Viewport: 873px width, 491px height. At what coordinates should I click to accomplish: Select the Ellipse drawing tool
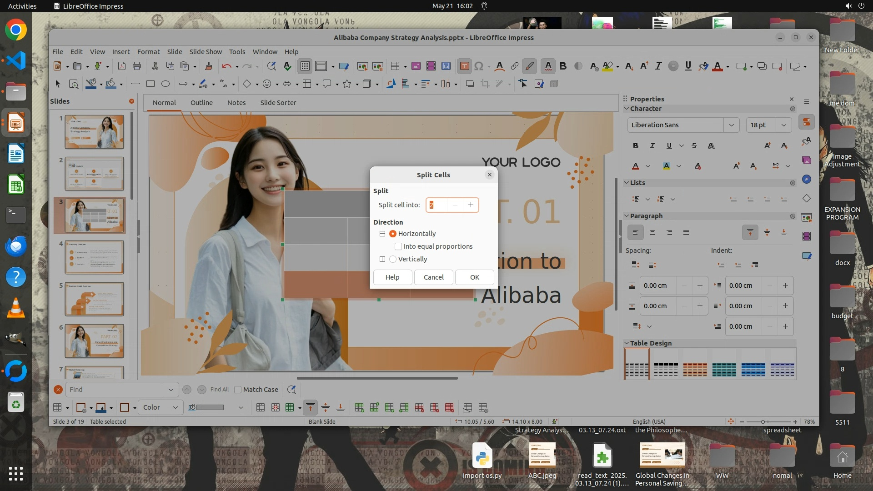[x=166, y=84]
